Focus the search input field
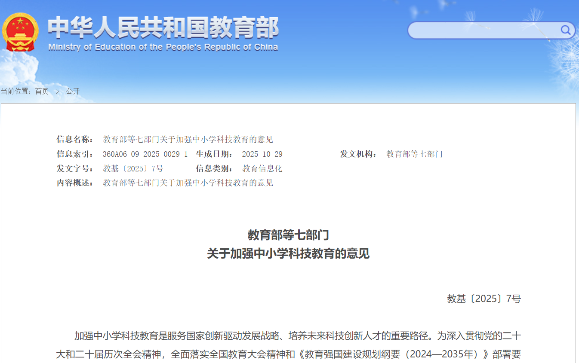 [483, 30]
